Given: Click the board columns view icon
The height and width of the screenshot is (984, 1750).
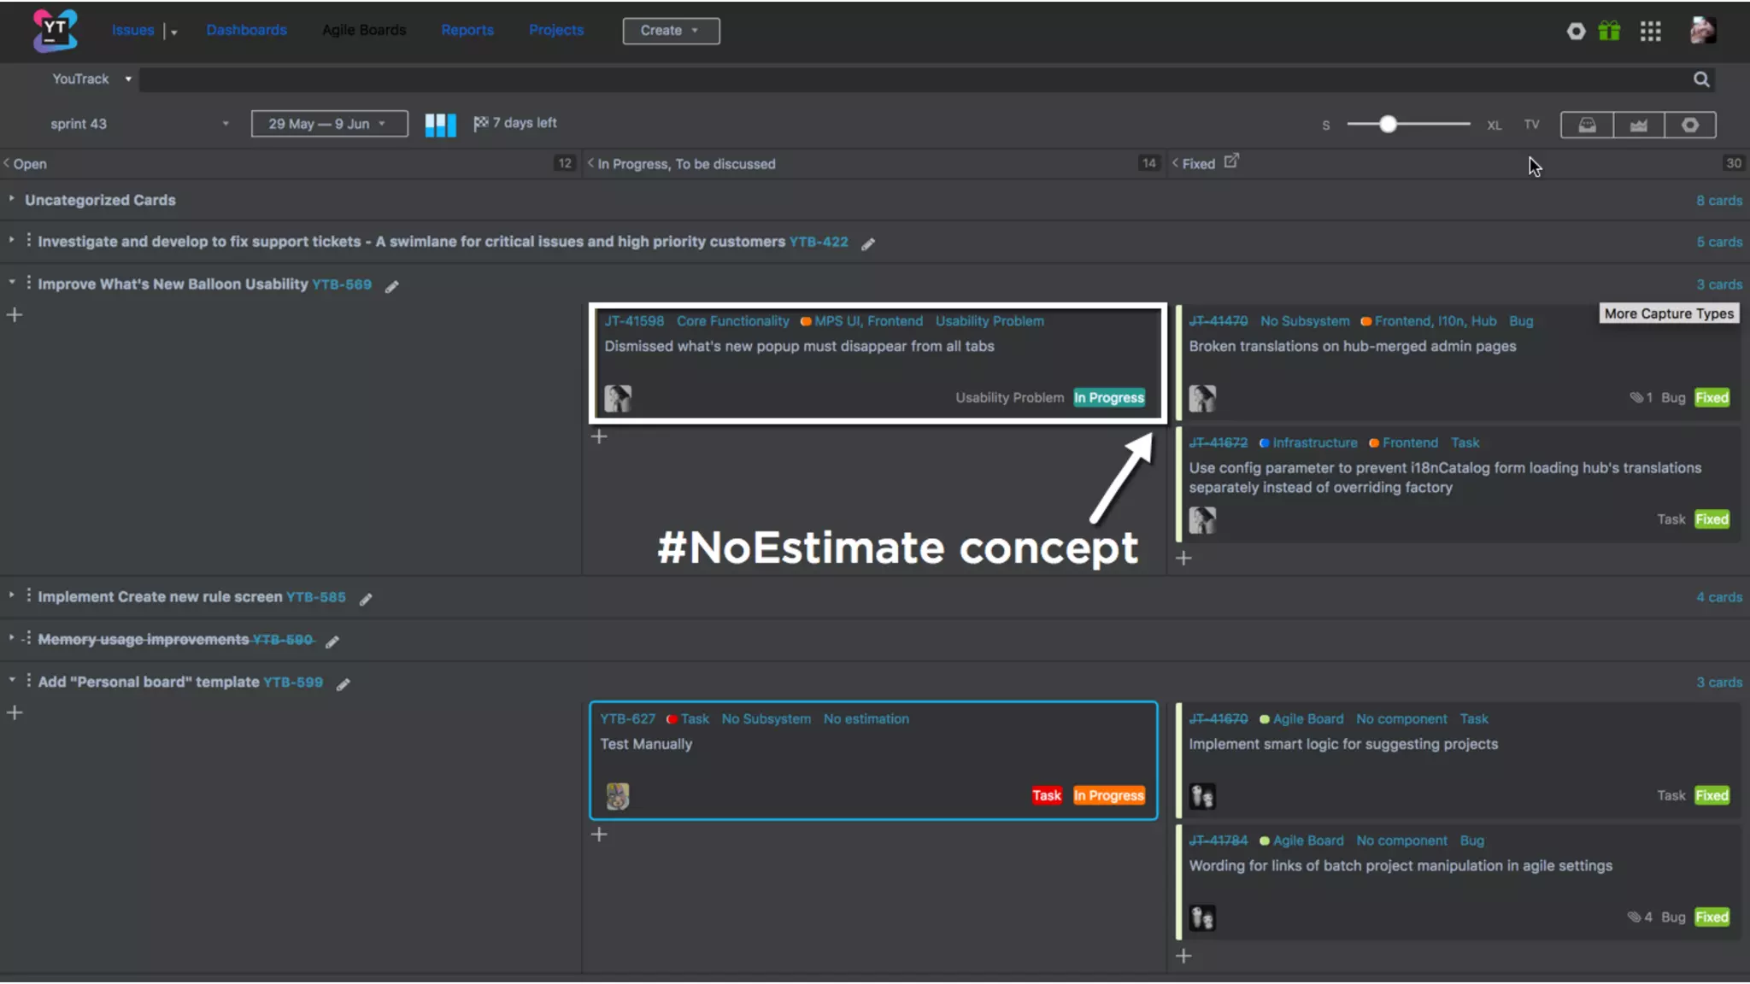Looking at the screenshot, I should coord(440,125).
